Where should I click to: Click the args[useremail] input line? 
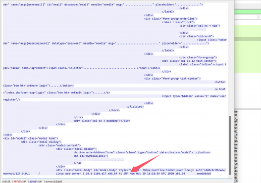pyautogui.click(x=103, y=4)
